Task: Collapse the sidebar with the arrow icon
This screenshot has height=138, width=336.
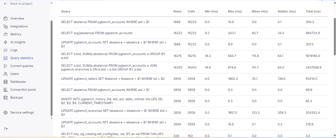Action: [6, 129]
